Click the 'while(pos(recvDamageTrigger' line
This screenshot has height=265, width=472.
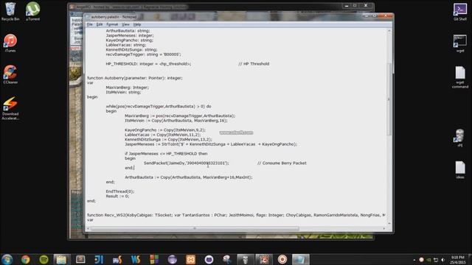tap(159, 106)
